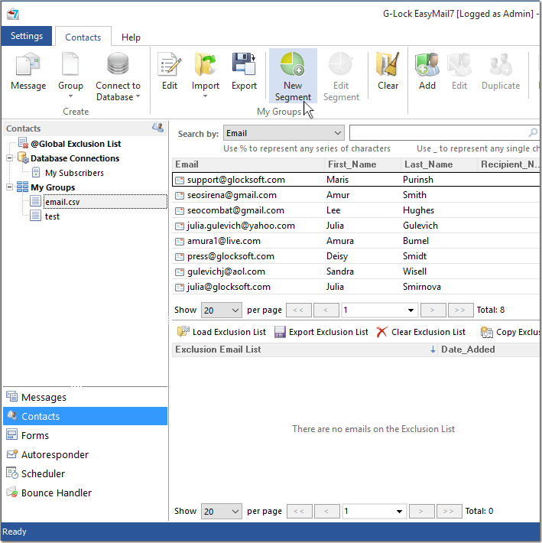The height and width of the screenshot is (543, 542).
Task: Click Load Exclusion List
Action: pos(222,332)
